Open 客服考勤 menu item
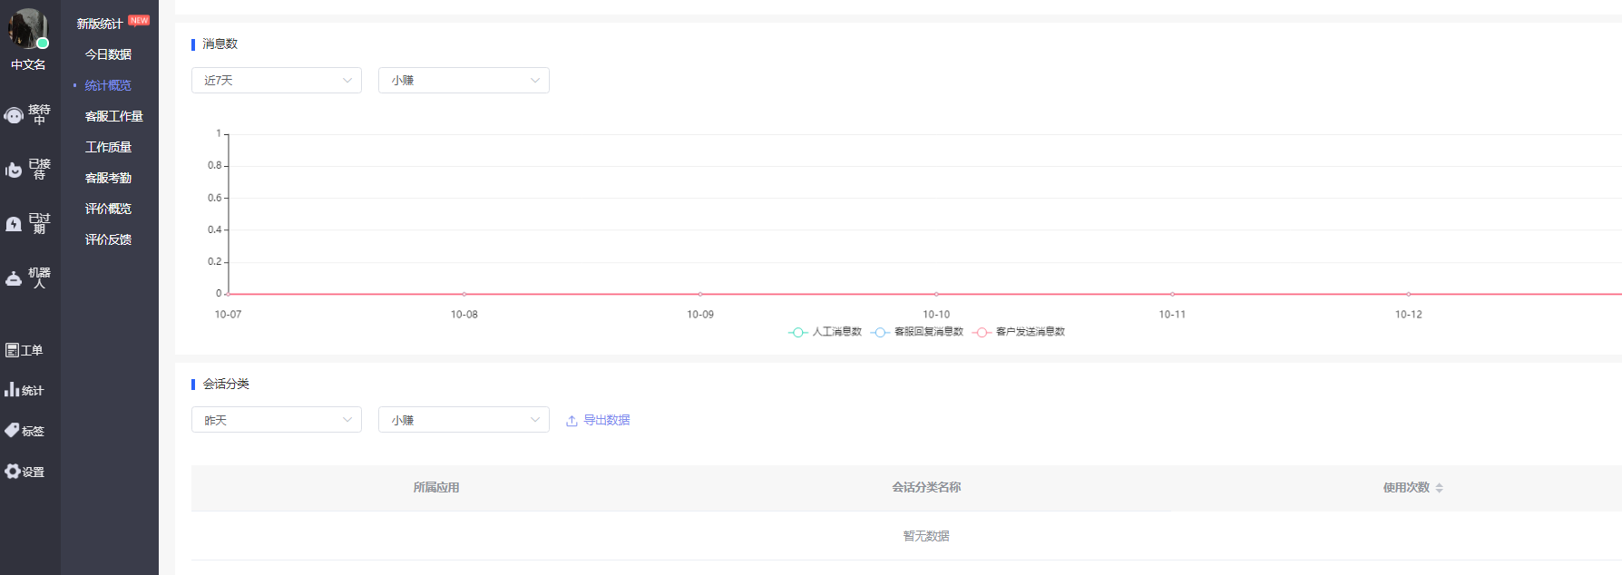1622x575 pixels. click(108, 178)
